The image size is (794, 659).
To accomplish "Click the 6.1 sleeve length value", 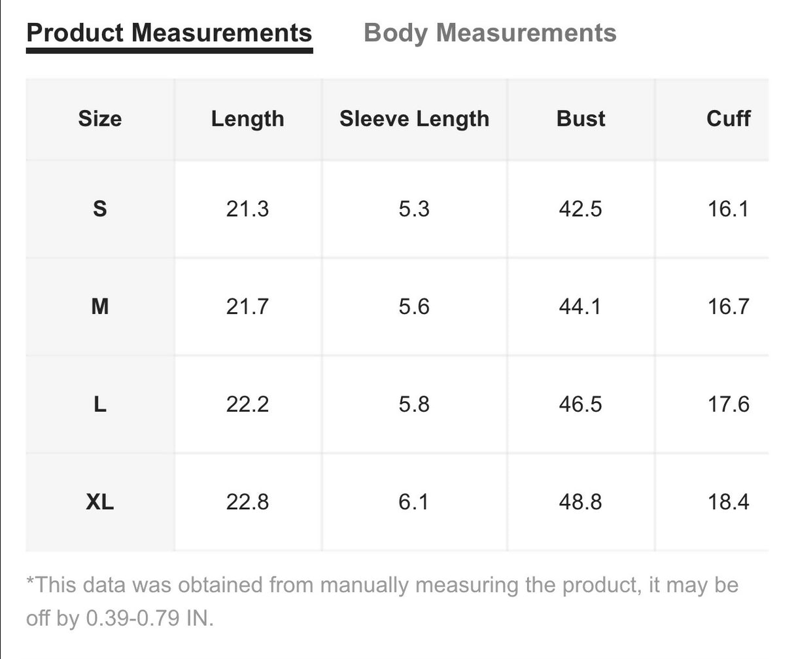I will coord(414,502).
